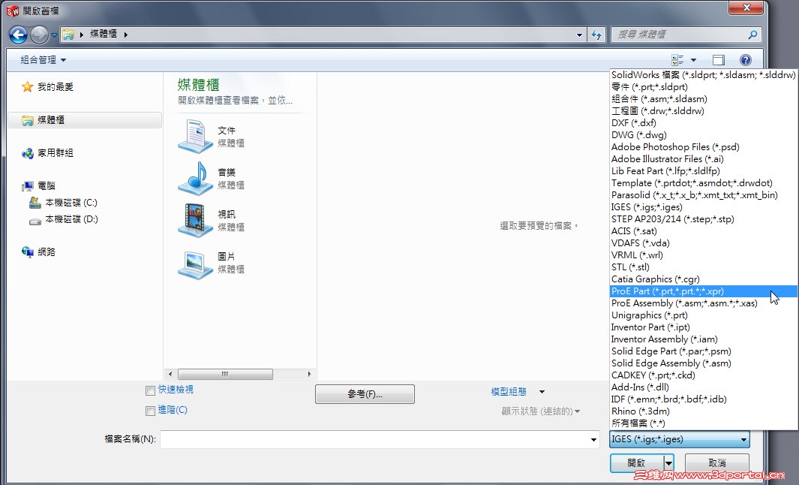Select 媒體櫃 in the navigation pane
The height and width of the screenshot is (485, 799).
(x=85, y=120)
